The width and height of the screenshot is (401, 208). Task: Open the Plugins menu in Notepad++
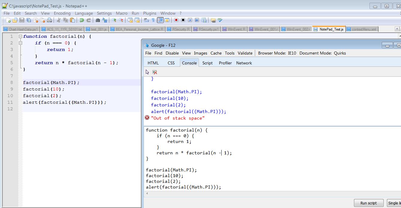[x=150, y=13]
